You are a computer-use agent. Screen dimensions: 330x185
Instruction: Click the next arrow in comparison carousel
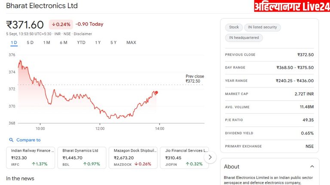coord(210,157)
